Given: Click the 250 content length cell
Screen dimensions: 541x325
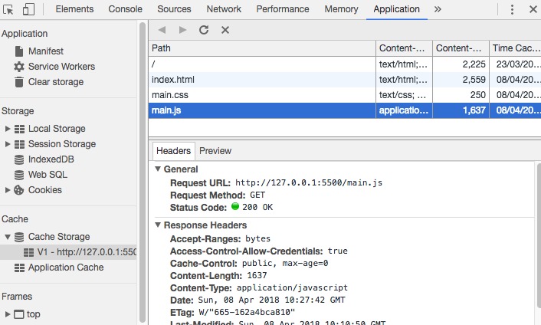Looking at the screenshot, I should click(461, 95).
